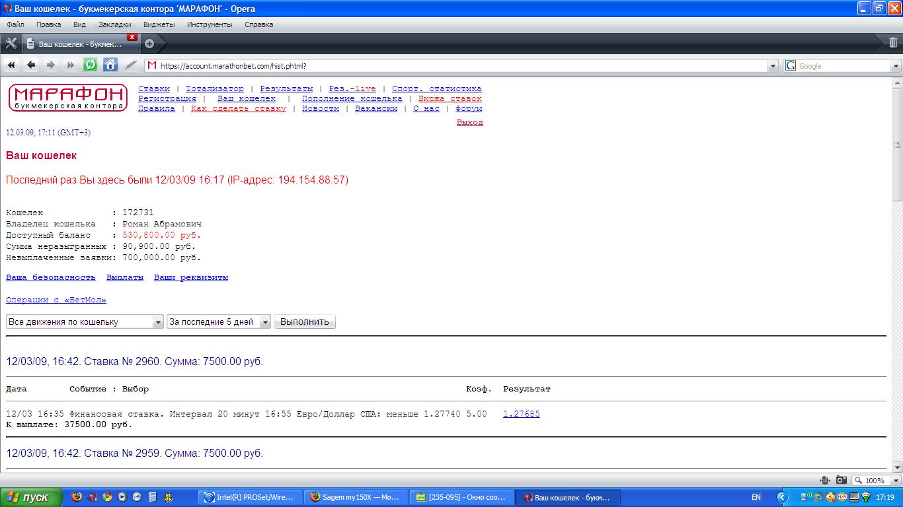
Task: Open the Рез.-live link
Action: tap(352, 88)
